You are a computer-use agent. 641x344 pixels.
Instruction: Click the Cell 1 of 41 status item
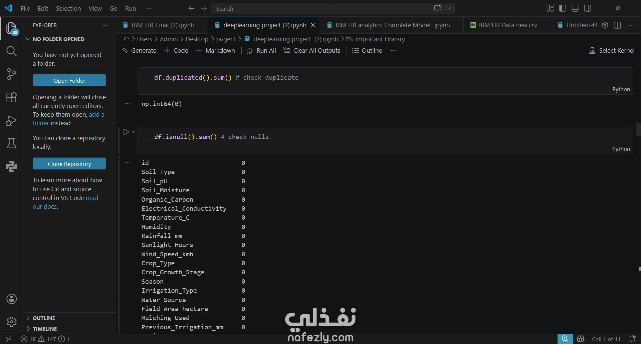point(606,339)
